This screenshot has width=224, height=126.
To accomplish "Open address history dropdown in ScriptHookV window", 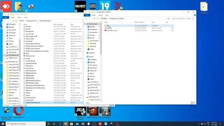I will pos(167,19).
